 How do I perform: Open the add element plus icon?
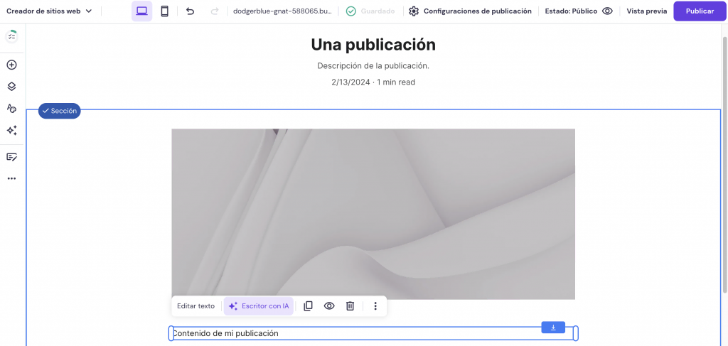[x=11, y=65]
